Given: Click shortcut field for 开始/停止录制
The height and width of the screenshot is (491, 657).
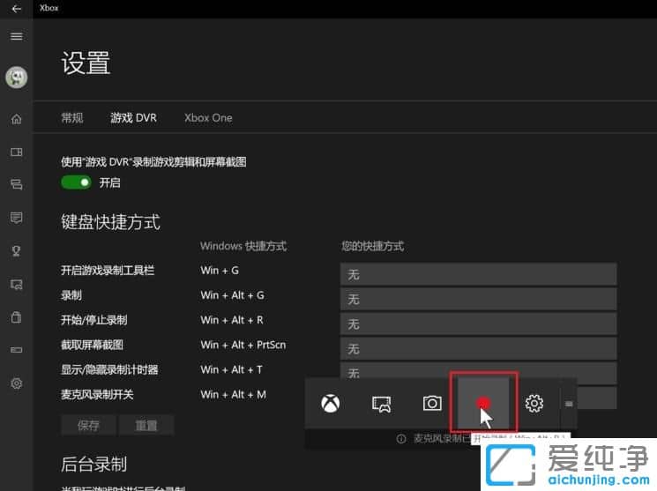Looking at the screenshot, I should point(478,324).
